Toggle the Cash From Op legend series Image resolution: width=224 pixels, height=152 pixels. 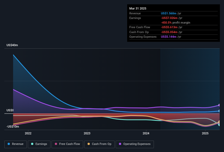point(99,144)
